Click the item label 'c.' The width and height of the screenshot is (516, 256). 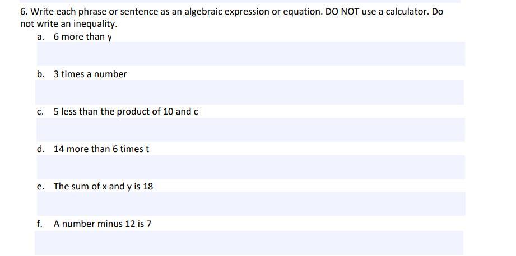coord(40,112)
